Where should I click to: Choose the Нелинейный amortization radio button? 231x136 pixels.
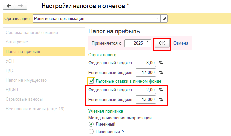click(91, 131)
